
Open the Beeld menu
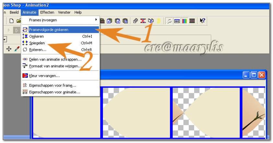(14, 13)
